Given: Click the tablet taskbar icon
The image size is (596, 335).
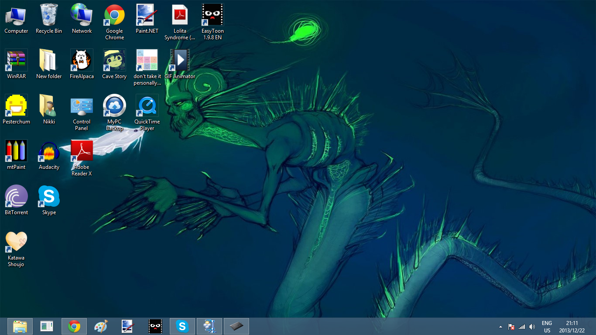Looking at the screenshot, I should 236,326.
